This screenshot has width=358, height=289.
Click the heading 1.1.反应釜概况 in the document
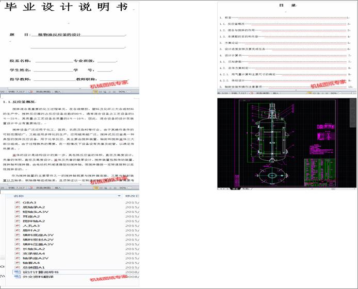pos(19,101)
